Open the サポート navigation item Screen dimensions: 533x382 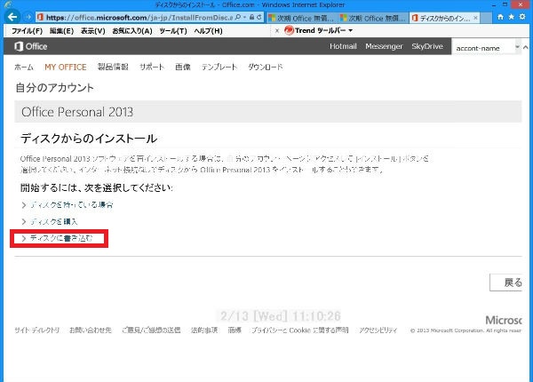(x=152, y=67)
